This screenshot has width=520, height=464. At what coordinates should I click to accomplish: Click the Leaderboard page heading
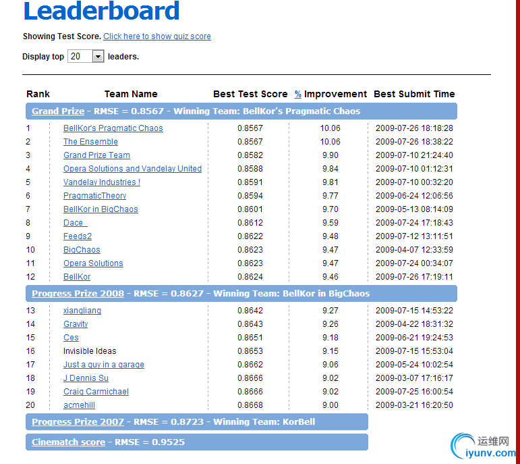click(101, 11)
